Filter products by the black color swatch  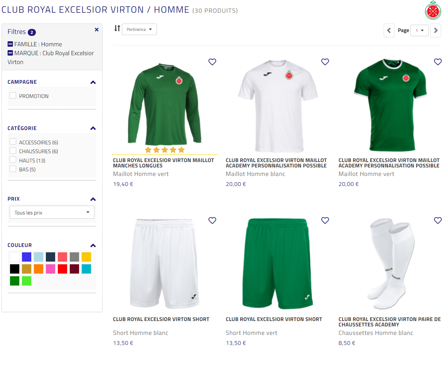[14, 269]
